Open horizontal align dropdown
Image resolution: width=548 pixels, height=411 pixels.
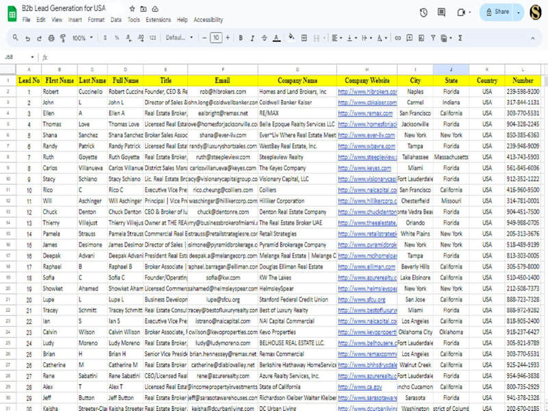336,38
